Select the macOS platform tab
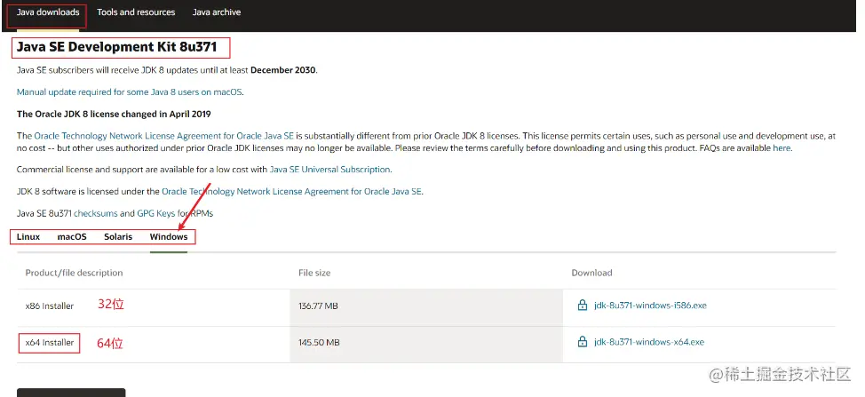Viewport: 865px width, 397px height. coord(72,237)
